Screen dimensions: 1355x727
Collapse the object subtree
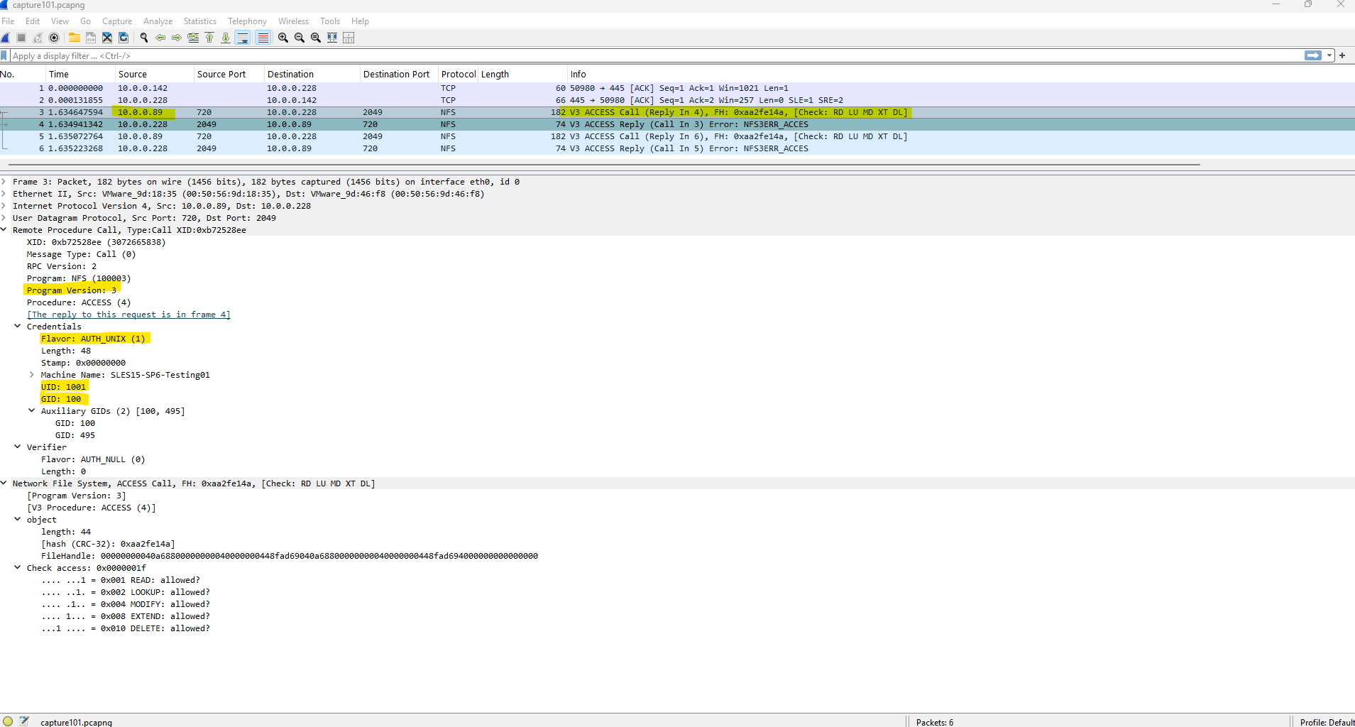pos(18,520)
